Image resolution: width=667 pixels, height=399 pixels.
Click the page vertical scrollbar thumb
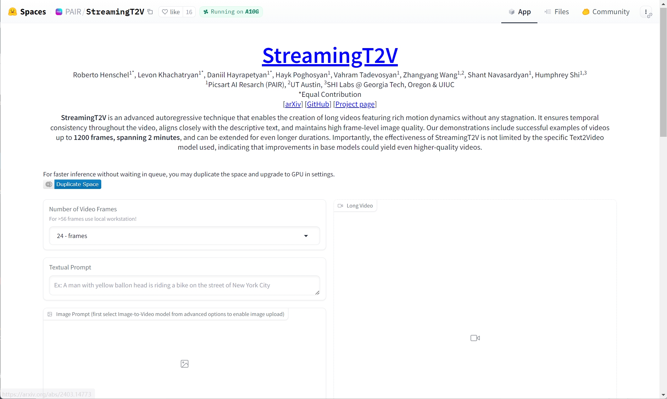tap(663, 72)
